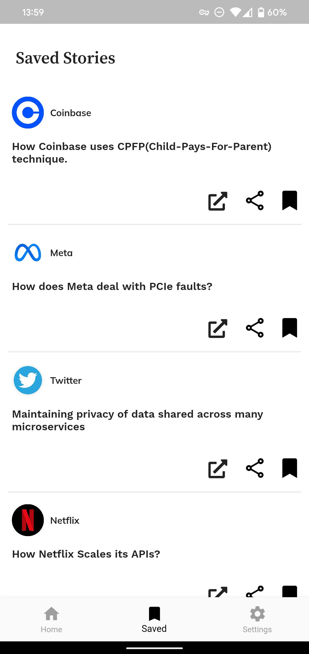The image size is (309, 654).
Task: Unsave the Coinbase story via its bookmark
Action: (x=289, y=200)
